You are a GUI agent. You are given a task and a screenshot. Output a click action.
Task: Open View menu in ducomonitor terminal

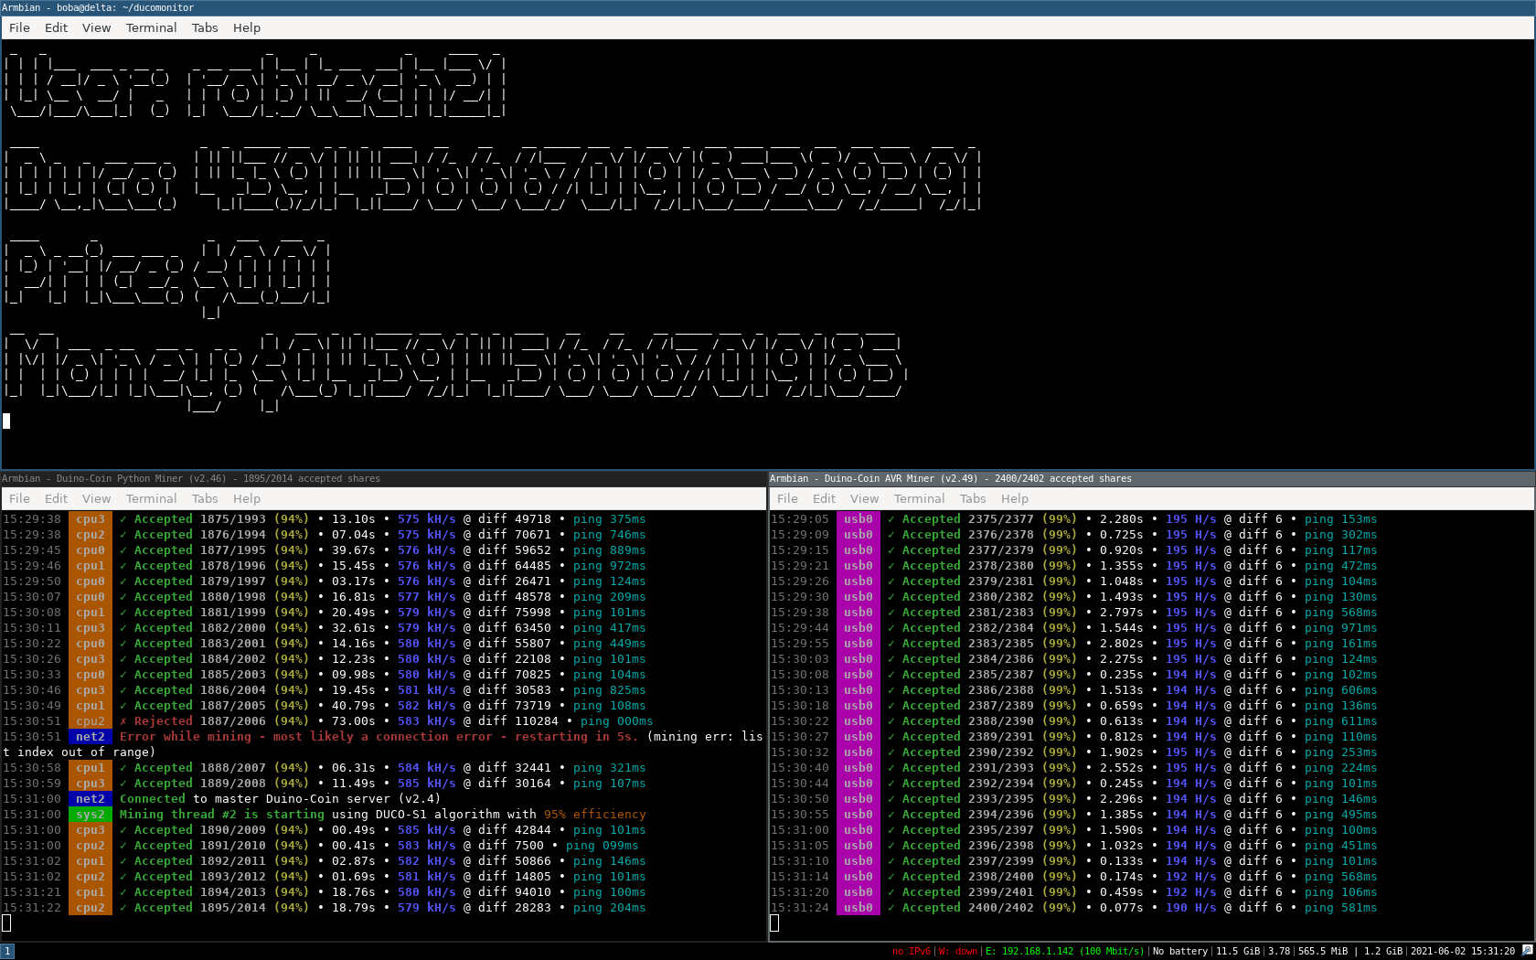[x=96, y=27]
